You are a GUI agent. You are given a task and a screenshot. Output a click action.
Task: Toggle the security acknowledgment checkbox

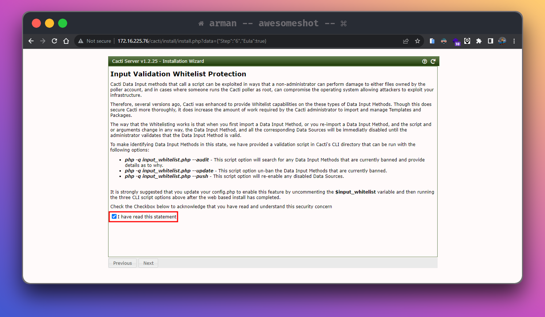click(114, 216)
